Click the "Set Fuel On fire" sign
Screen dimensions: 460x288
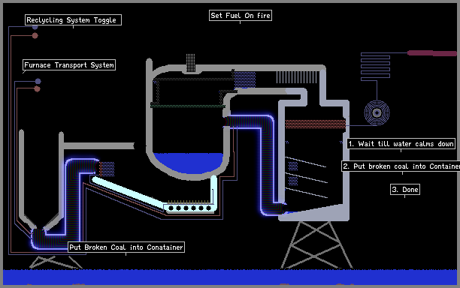[x=241, y=16]
